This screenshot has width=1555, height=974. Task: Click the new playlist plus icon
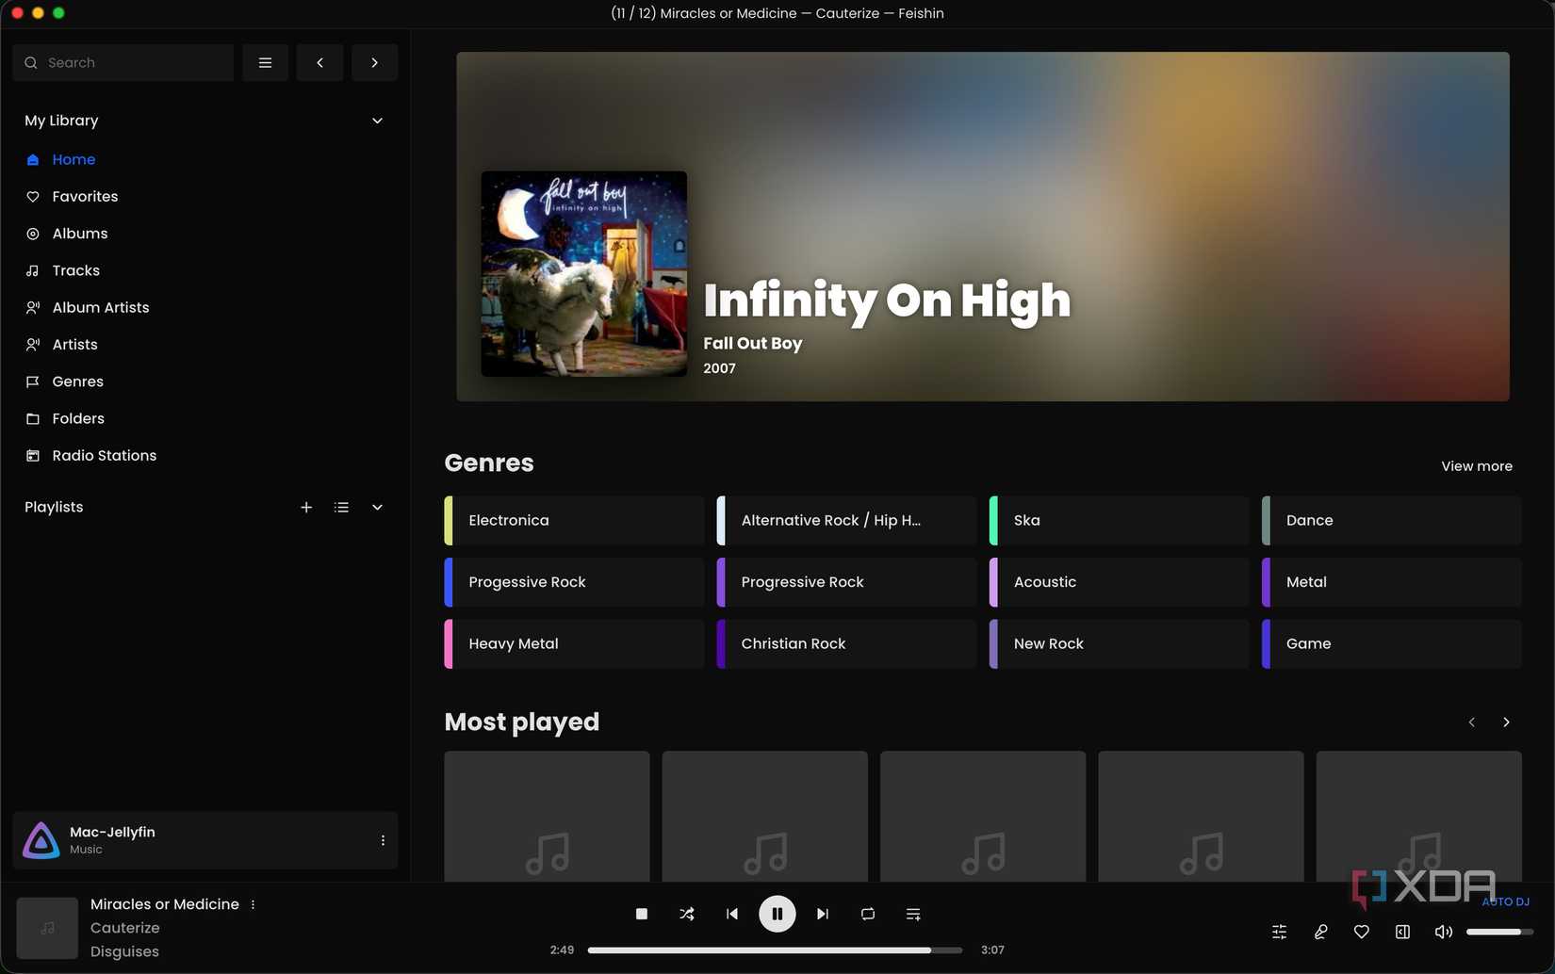[x=306, y=507]
